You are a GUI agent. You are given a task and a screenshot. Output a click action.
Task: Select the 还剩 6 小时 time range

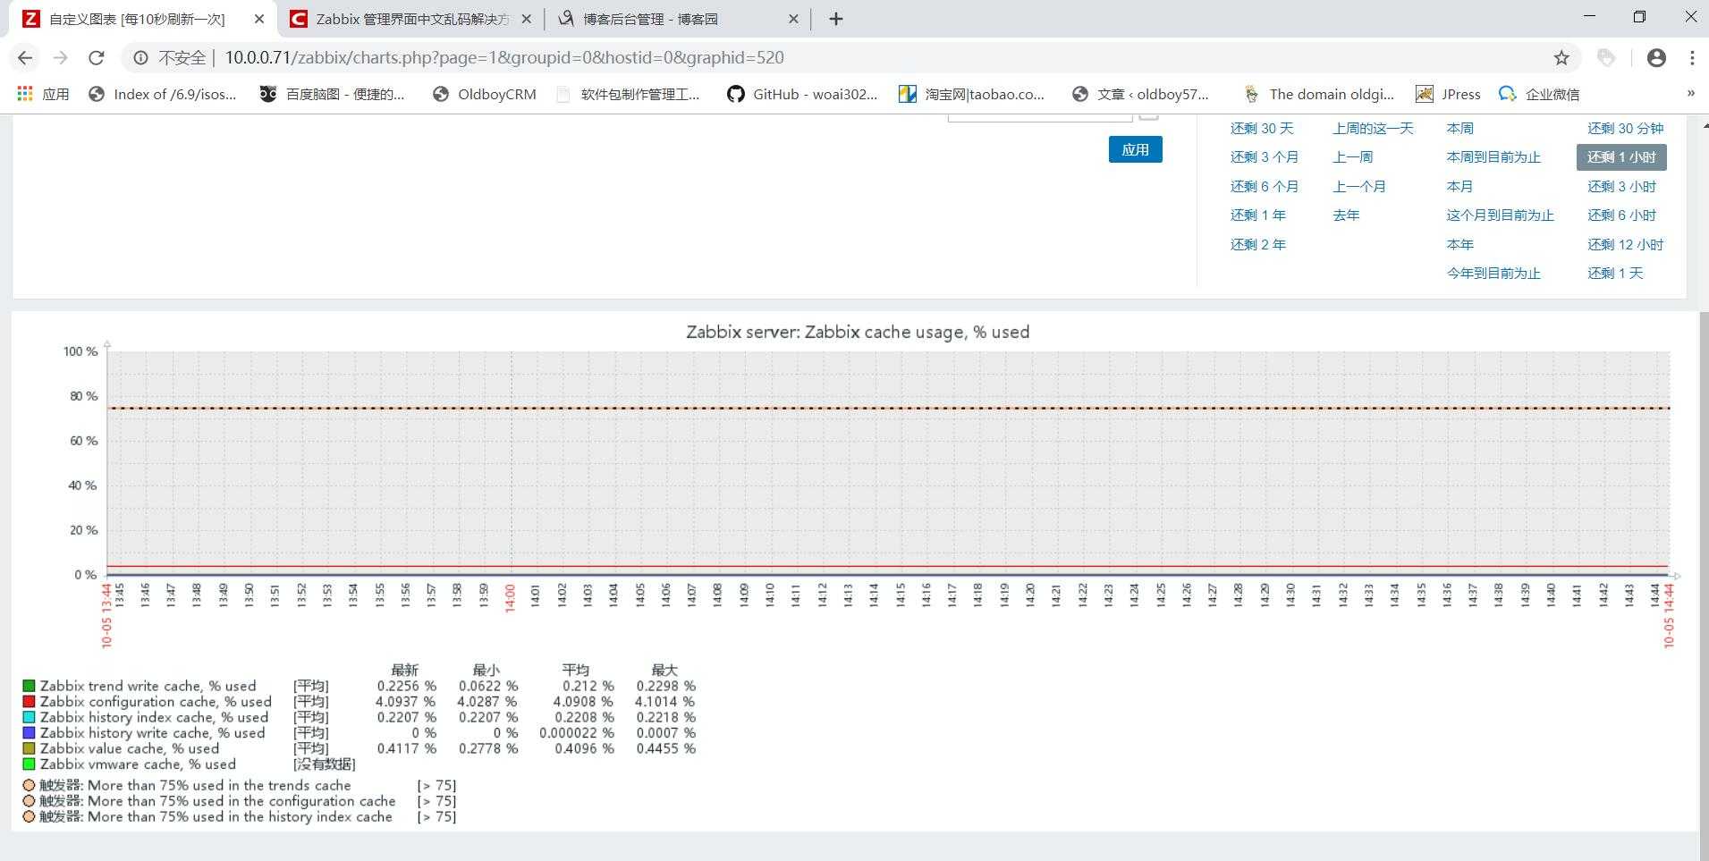pyautogui.click(x=1621, y=215)
